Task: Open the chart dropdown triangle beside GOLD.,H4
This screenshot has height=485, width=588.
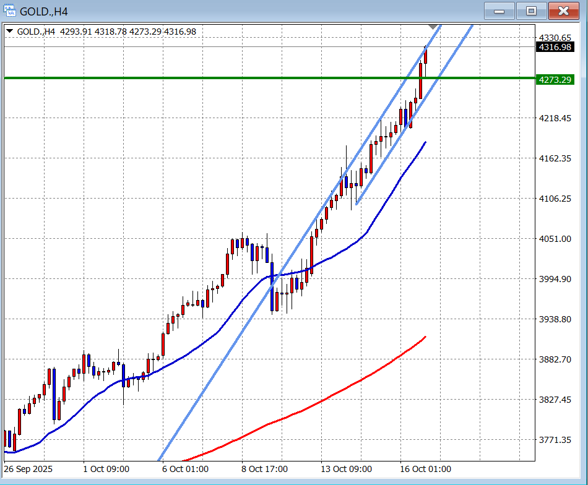Action: 9,32
